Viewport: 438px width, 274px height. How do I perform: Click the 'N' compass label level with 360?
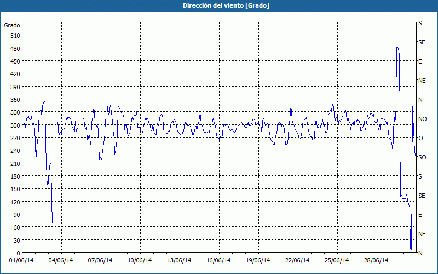[420, 100]
